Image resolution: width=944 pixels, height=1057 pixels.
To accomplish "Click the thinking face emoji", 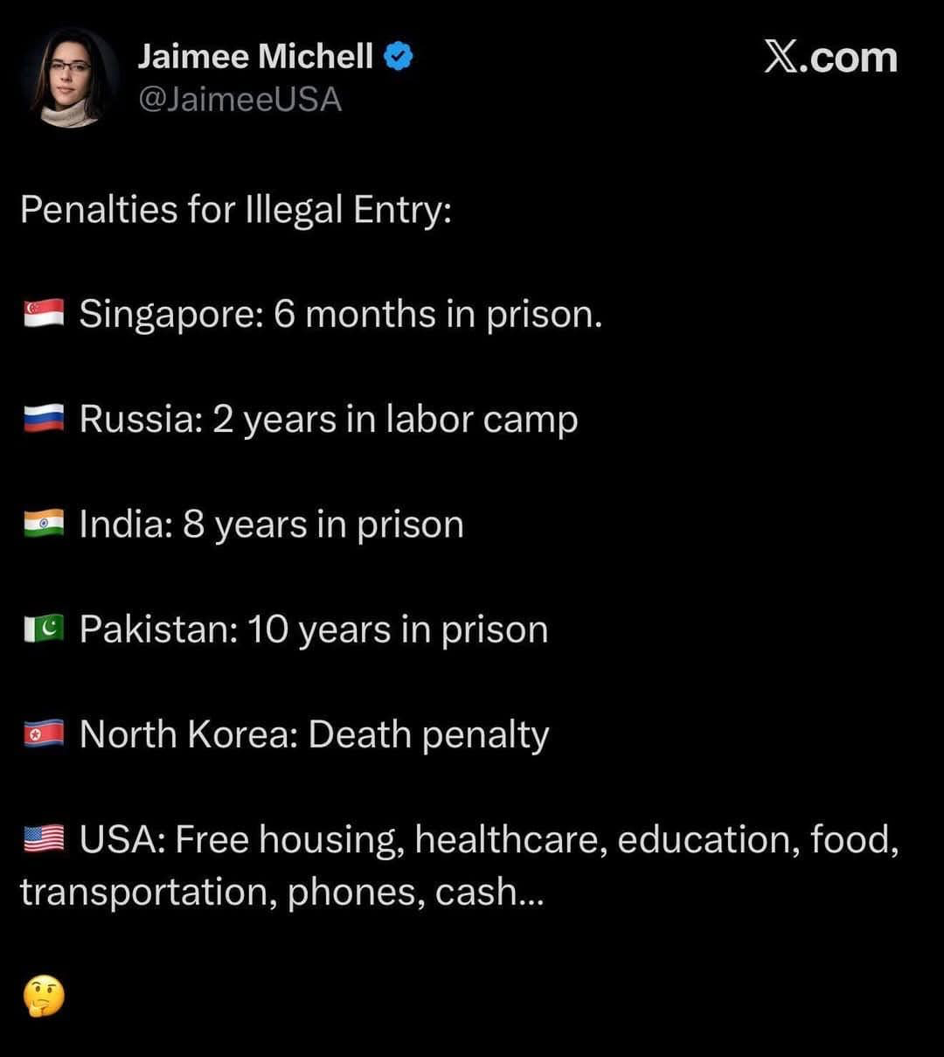I will pyautogui.click(x=44, y=997).
